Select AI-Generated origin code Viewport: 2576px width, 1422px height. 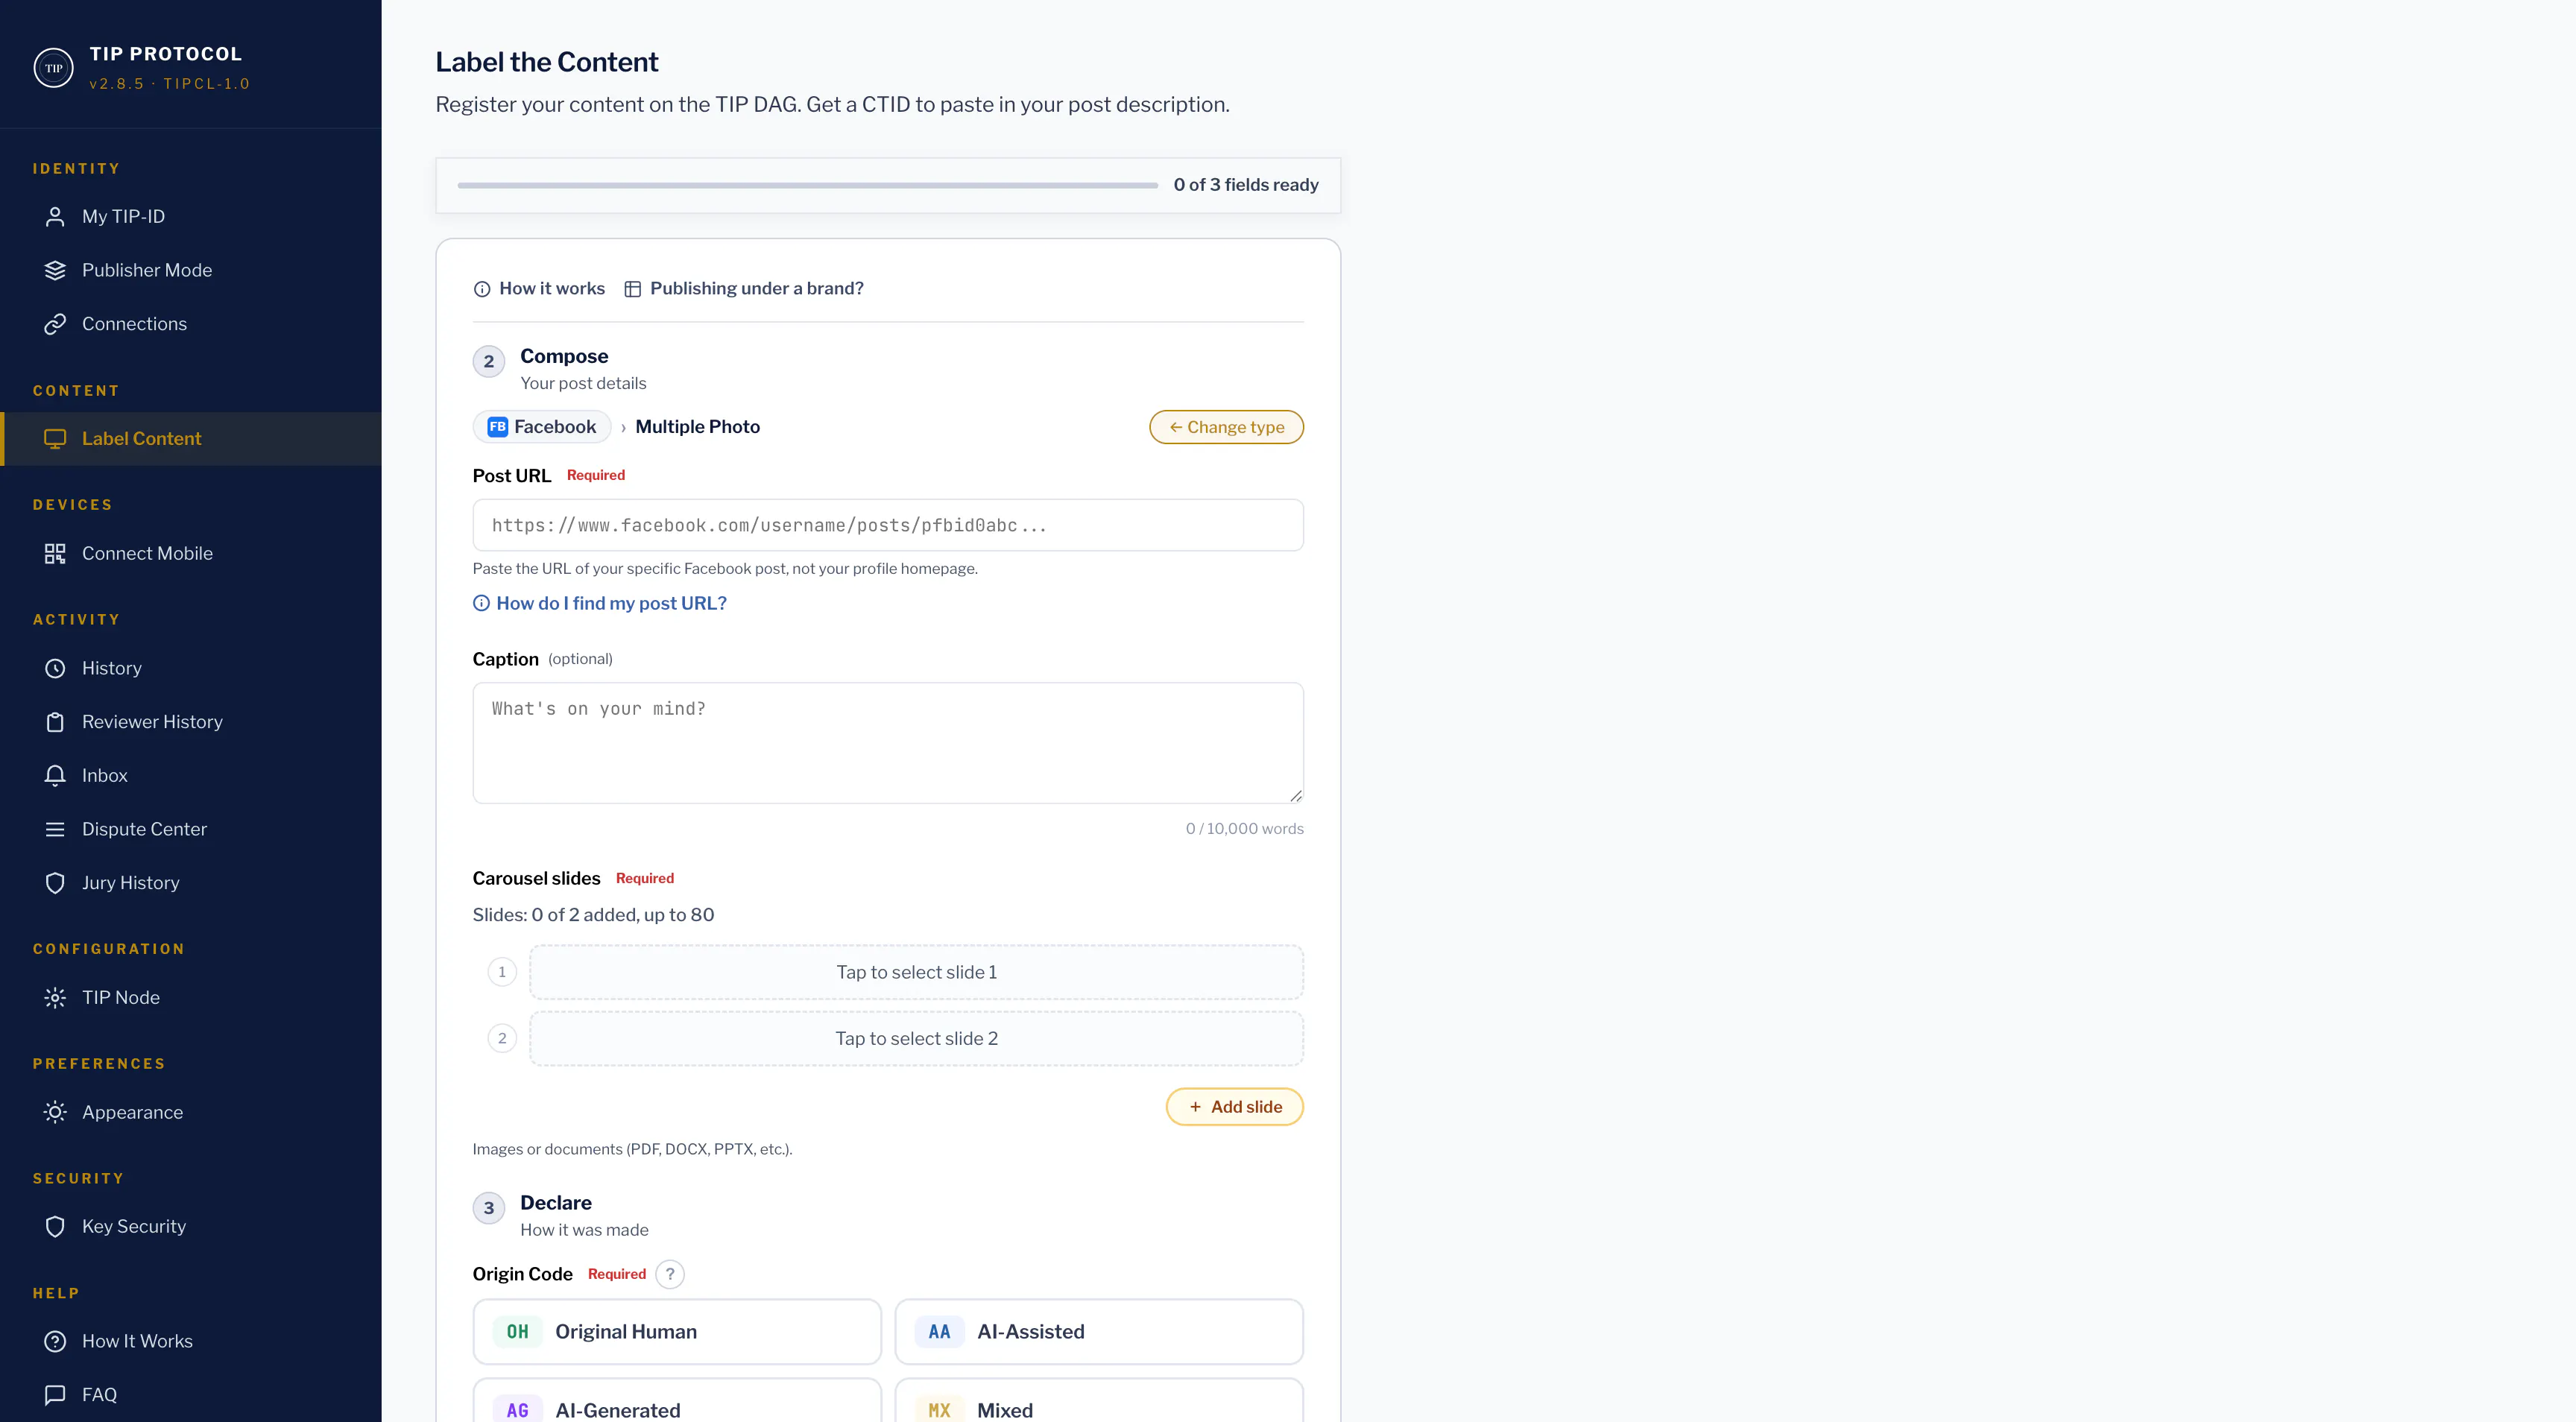point(677,1402)
